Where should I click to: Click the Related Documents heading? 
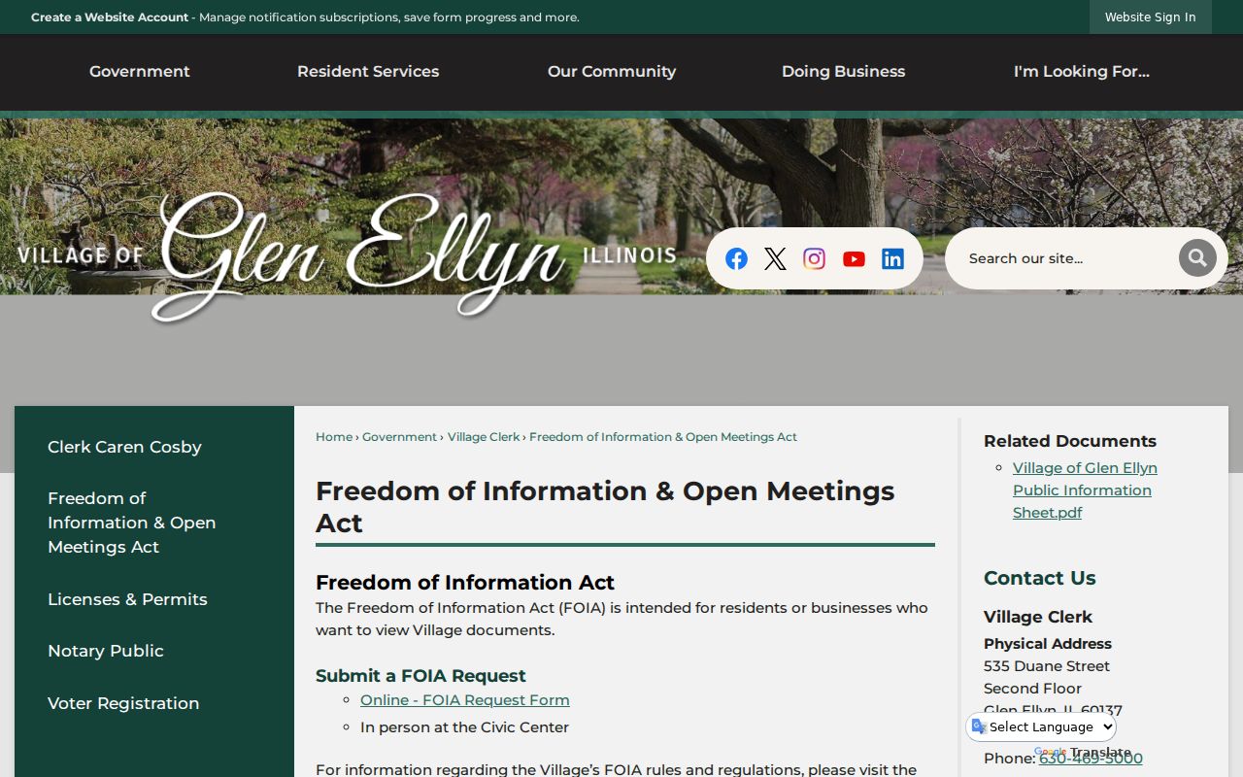(1070, 441)
